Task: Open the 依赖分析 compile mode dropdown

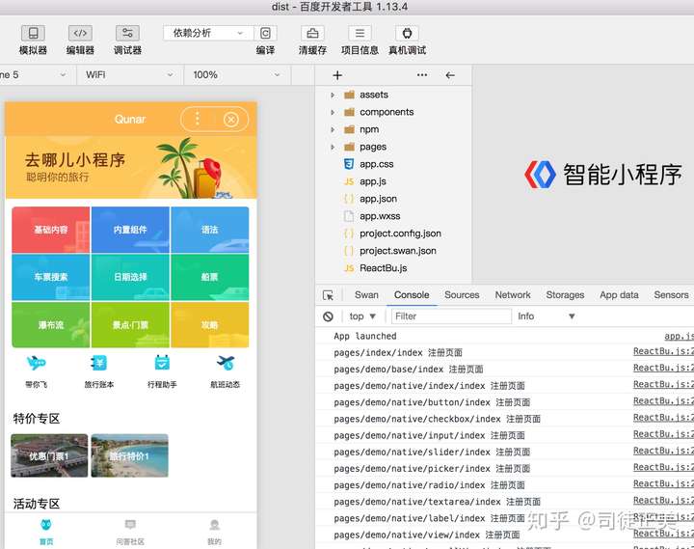Action: 208,33
